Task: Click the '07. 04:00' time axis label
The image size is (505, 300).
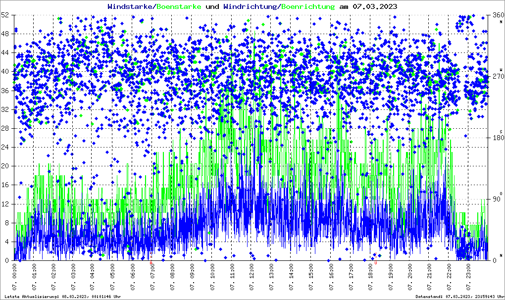Action: click(x=93, y=277)
